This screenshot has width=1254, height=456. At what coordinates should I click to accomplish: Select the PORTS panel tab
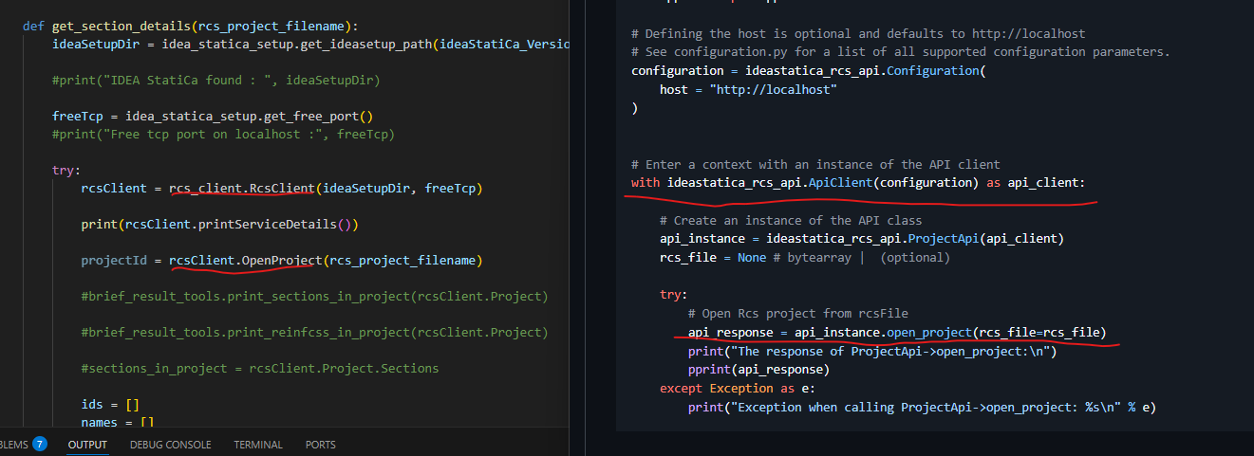point(320,445)
